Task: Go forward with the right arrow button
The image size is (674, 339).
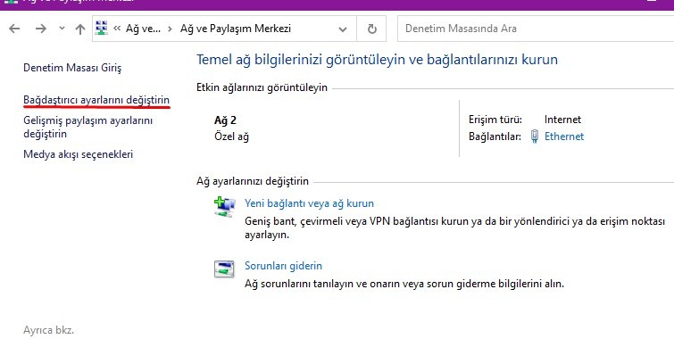Action: (41, 29)
